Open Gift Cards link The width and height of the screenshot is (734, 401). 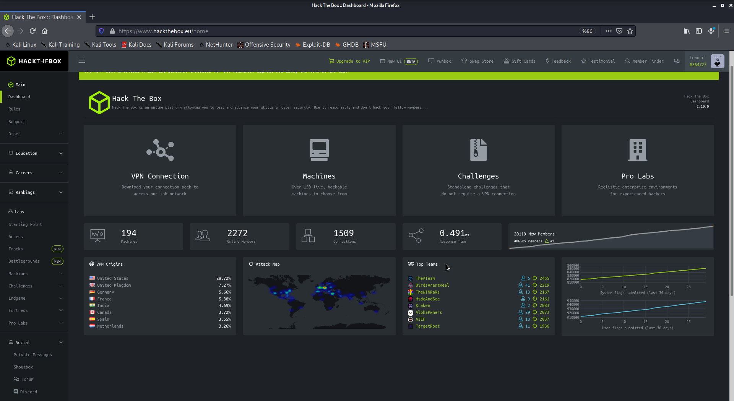coord(520,61)
